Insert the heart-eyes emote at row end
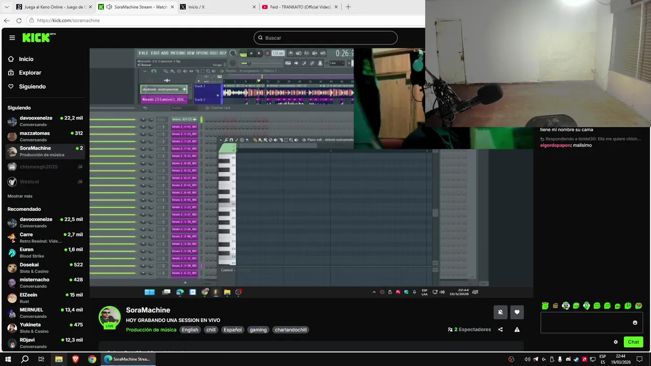This screenshot has width=651, height=366. (x=638, y=306)
